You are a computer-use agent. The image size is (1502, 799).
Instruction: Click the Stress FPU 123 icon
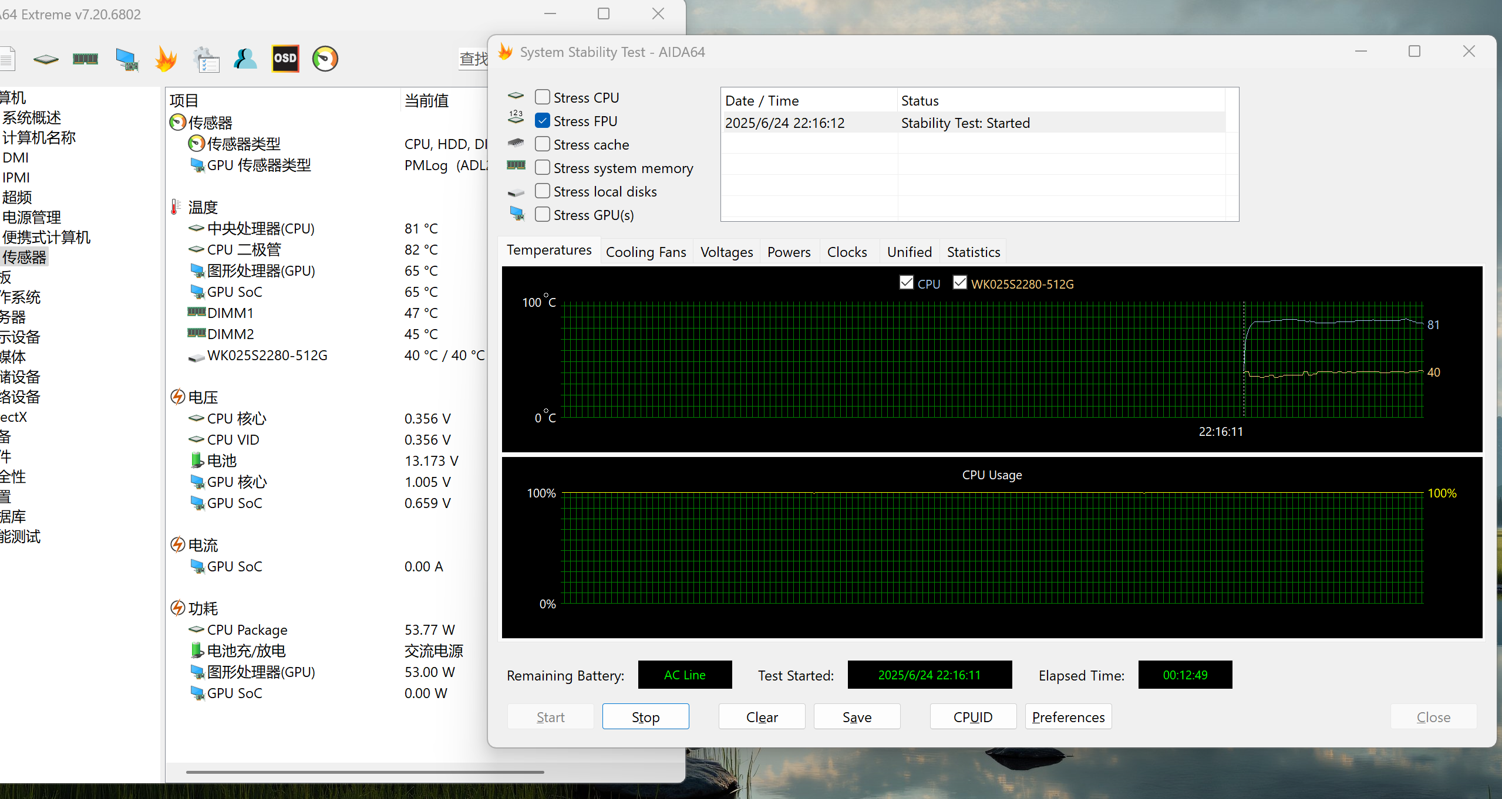click(x=516, y=117)
